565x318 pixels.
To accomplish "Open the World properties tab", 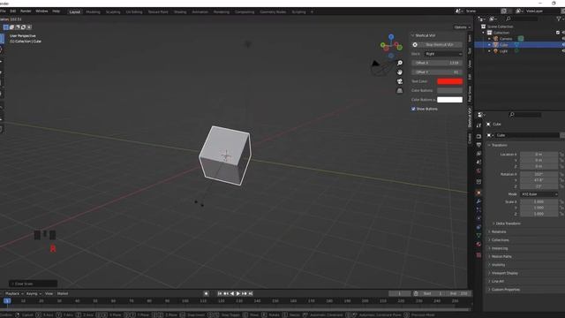I will pyautogui.click(x=478, y=170).
